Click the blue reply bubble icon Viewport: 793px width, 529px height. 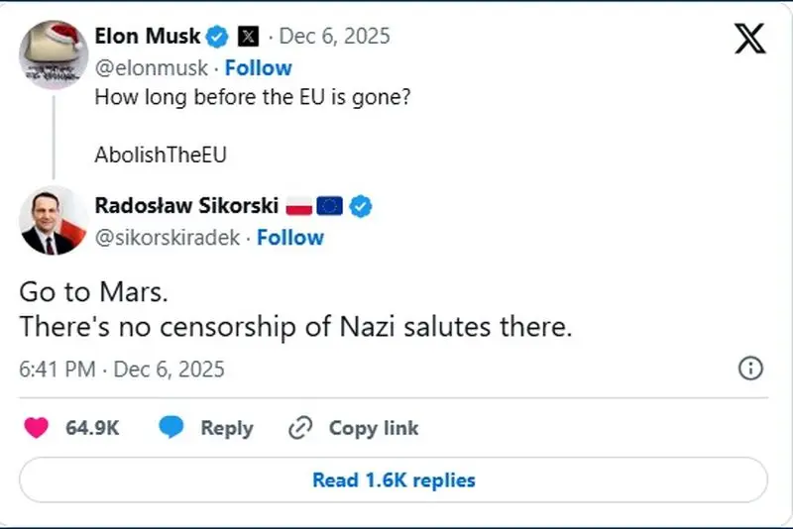point(172,428)
